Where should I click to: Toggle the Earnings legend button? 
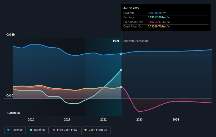tap(38, 130)
